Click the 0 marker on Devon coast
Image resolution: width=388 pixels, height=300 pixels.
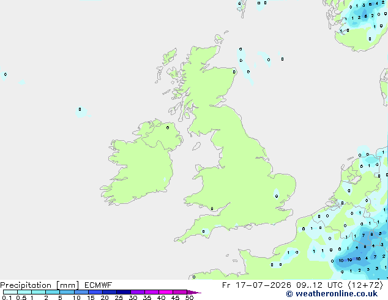(203, 231)
